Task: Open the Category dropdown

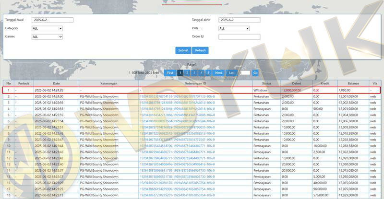Action: (47, 28)
